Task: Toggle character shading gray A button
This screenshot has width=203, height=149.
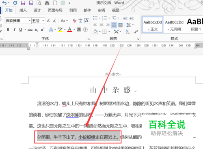Action: [79, 30]
